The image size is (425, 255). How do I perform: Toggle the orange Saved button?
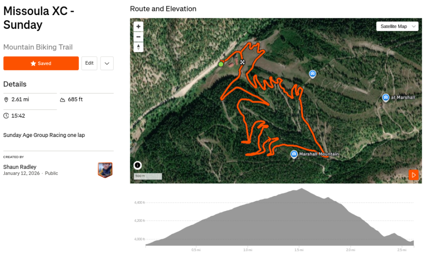41,63
